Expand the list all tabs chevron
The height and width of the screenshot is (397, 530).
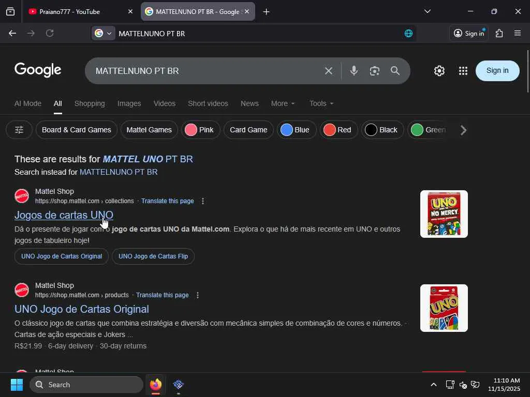click(x=427, y=11)
